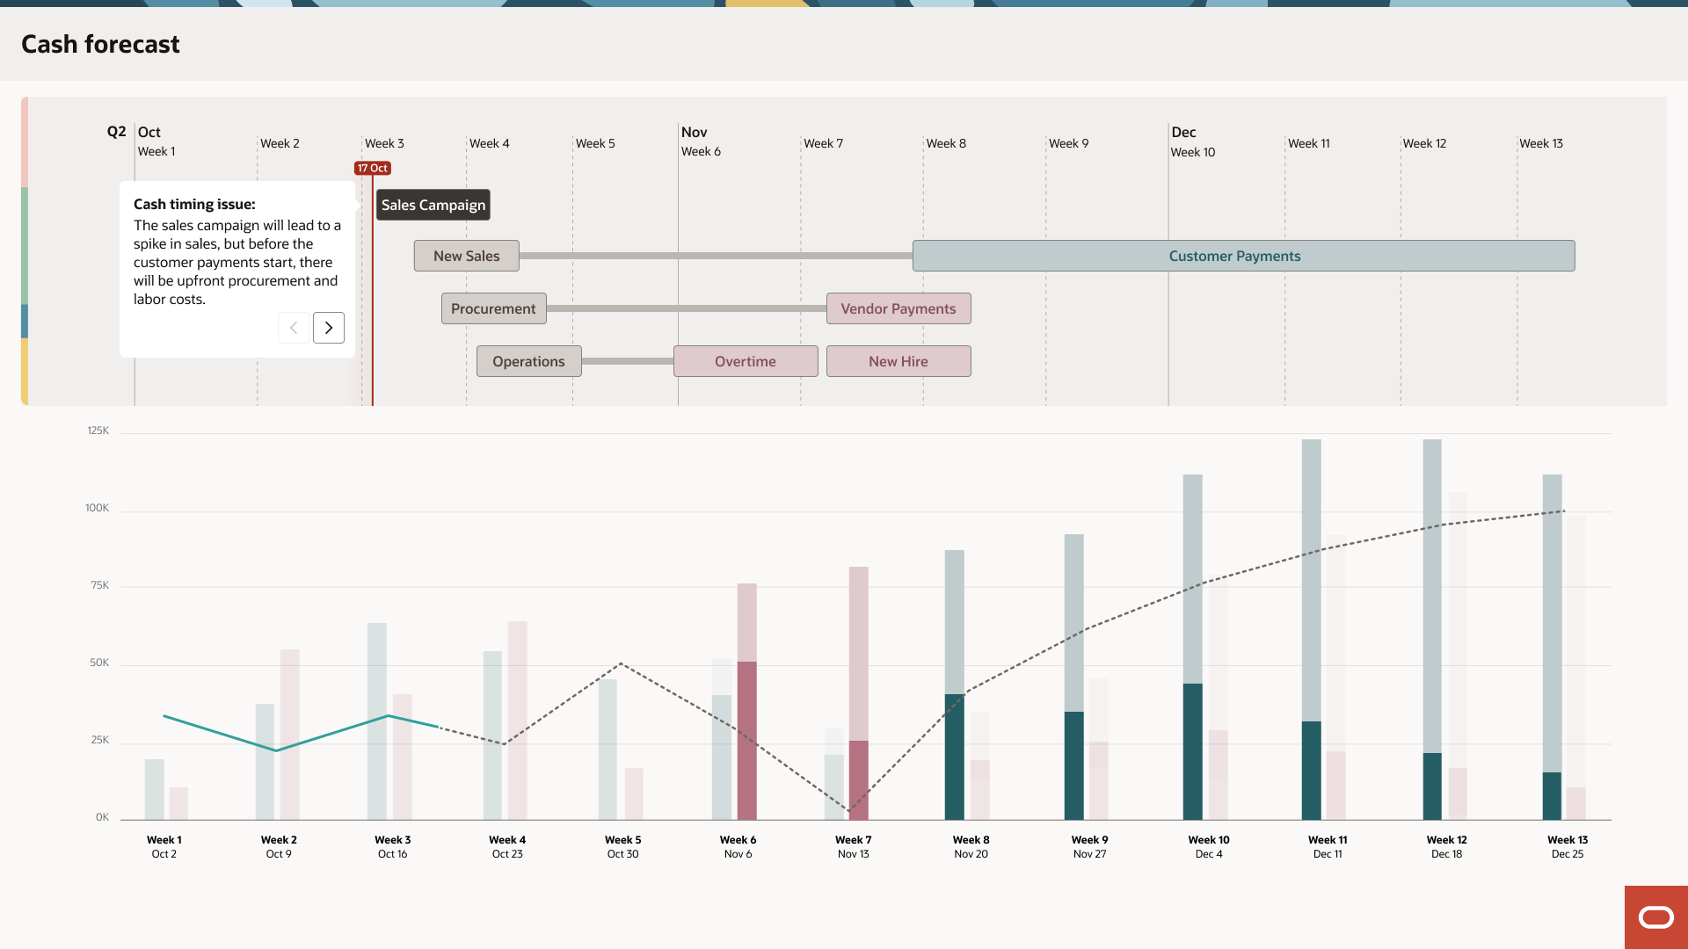The height and width of the screenshot is (949, 1688).
Task: Select the 17 Oct timeline marker
Action: point(373,168)
